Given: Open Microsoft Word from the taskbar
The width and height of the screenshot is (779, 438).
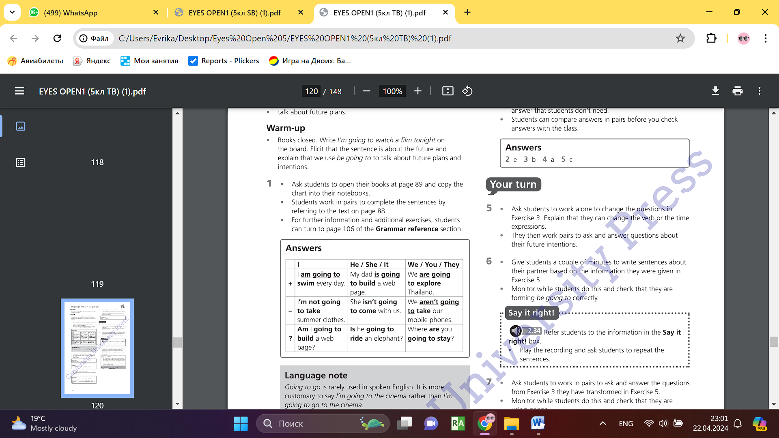Looking at the screenshot, I should click(538, 423).
